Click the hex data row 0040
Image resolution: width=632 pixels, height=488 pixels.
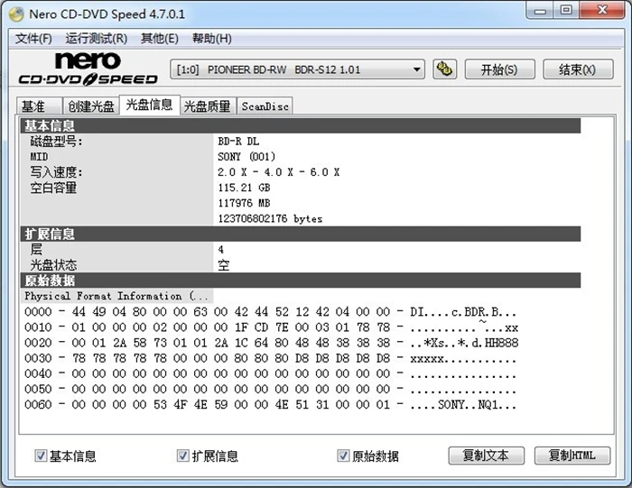click(x=270, y=373)
